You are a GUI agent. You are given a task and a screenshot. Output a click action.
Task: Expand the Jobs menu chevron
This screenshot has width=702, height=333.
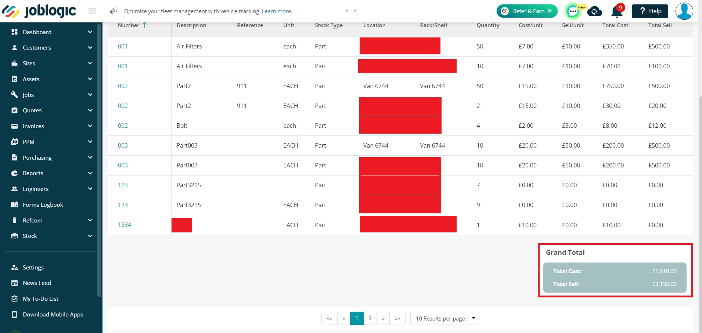(x=90, y=95)
